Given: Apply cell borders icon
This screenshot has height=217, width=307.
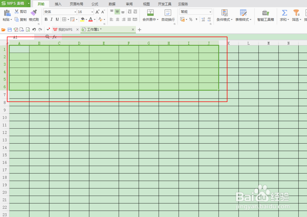Looking at the screenshot, I should [64, 19].
